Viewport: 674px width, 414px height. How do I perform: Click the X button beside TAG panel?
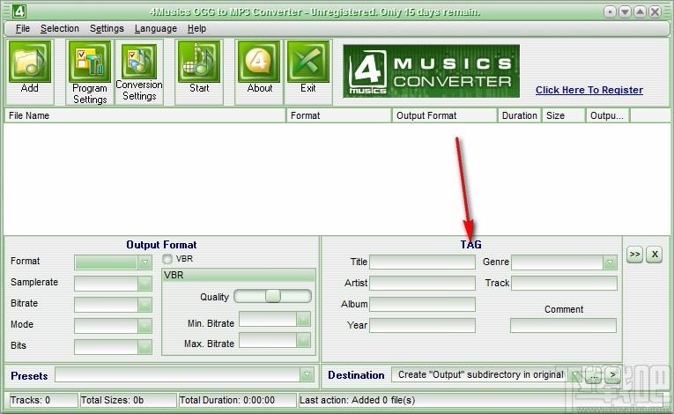coord(655,254)
